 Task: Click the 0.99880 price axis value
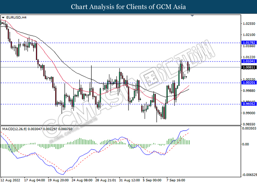249,91
